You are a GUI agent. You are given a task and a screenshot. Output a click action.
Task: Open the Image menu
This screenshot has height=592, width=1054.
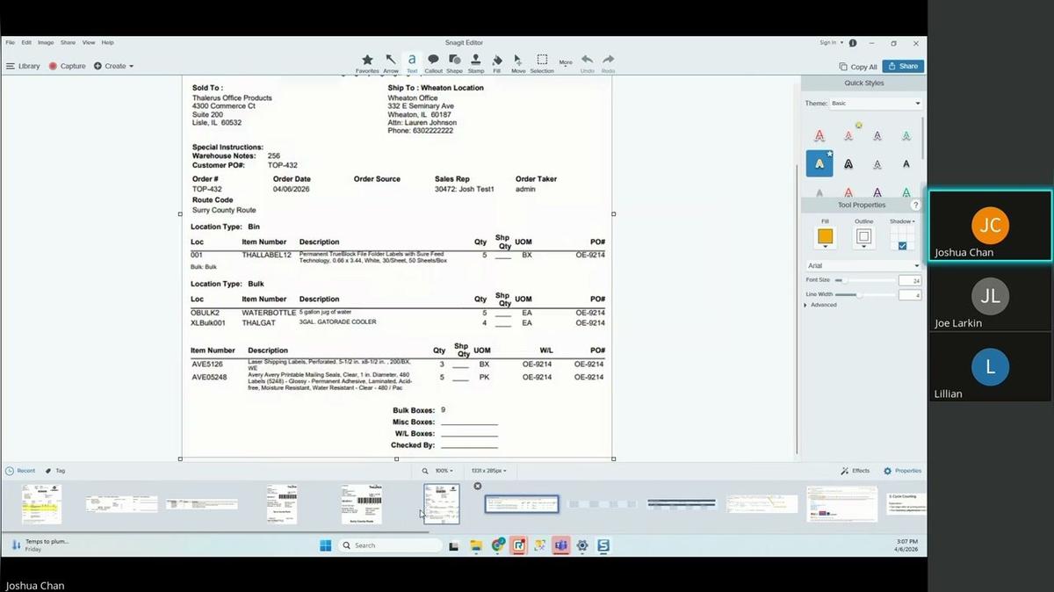click(45, 41)
